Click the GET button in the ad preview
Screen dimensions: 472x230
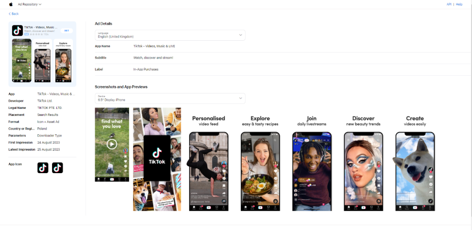(66, 31)
